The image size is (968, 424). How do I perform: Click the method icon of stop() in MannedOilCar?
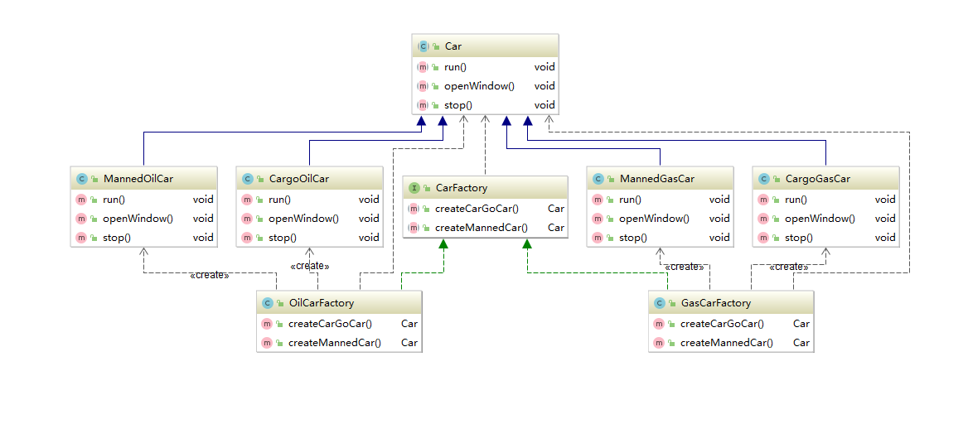(x=81, y=238)
